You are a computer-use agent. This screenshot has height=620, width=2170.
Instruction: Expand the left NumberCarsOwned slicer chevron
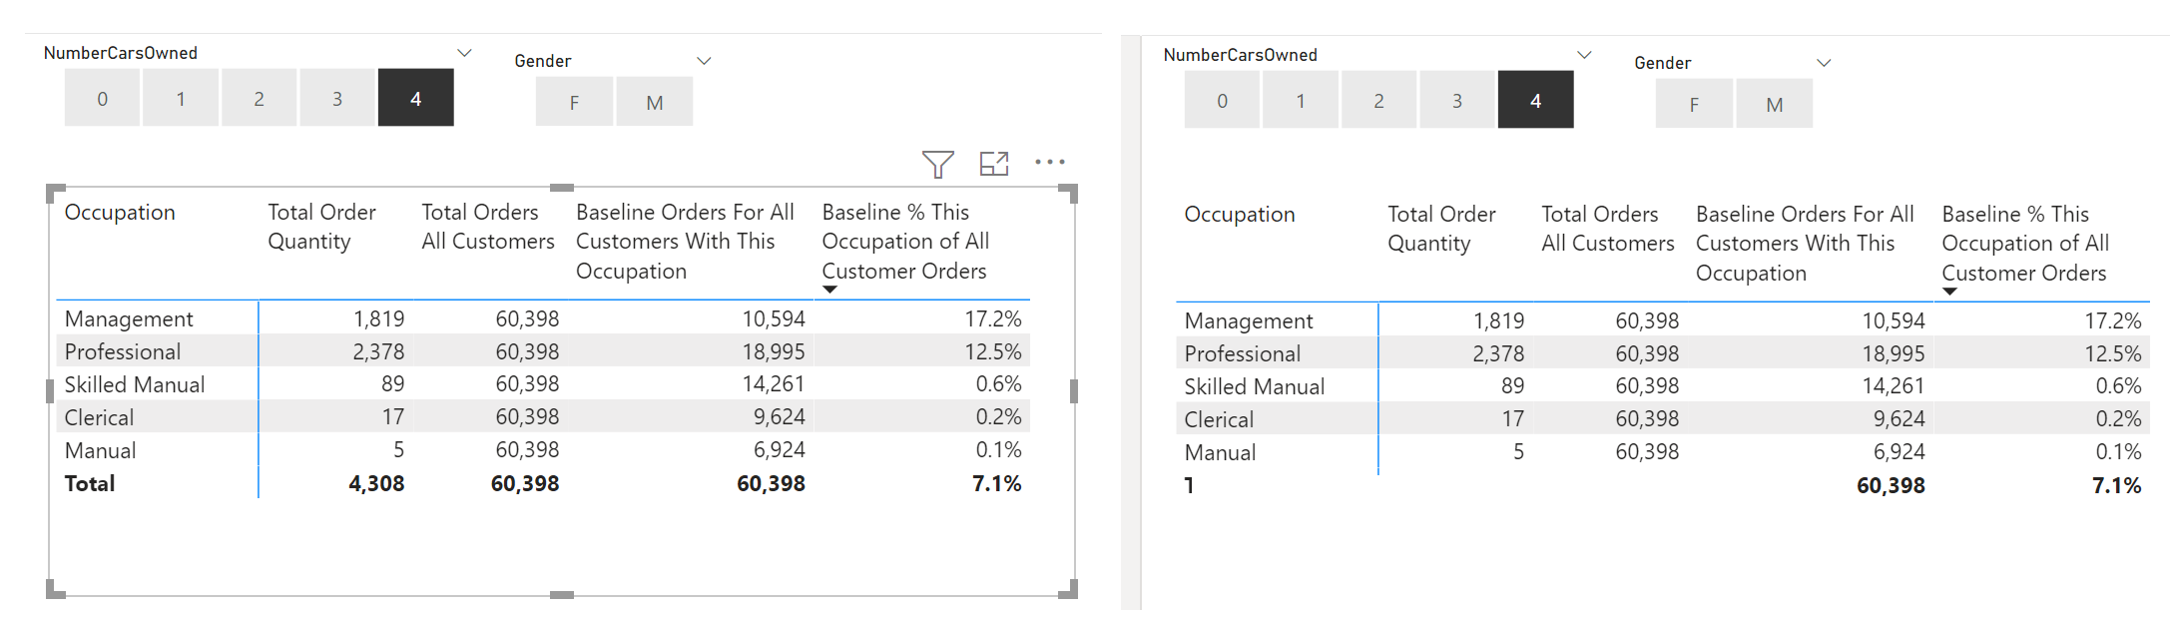pos(464,53)
